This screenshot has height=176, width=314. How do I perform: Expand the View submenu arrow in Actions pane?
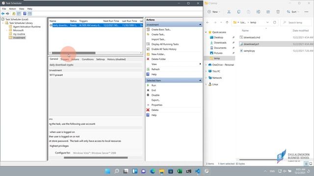pos(200,64)
